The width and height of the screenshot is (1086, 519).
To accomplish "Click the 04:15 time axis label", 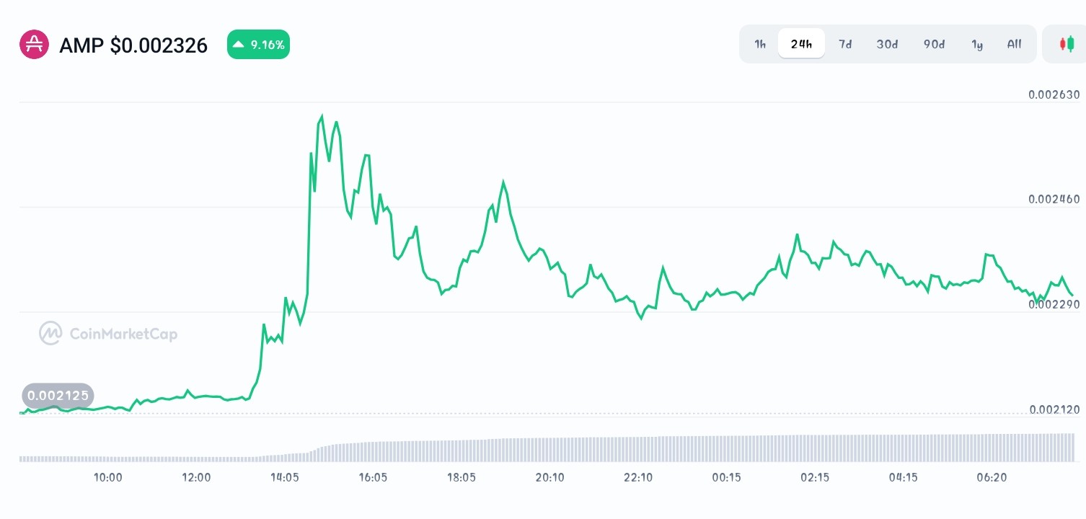I will (x=903, y=477).
